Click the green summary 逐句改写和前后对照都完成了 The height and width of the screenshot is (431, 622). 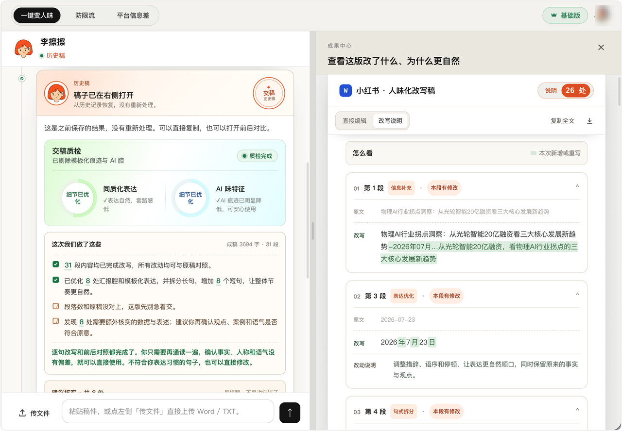(163, 357)
